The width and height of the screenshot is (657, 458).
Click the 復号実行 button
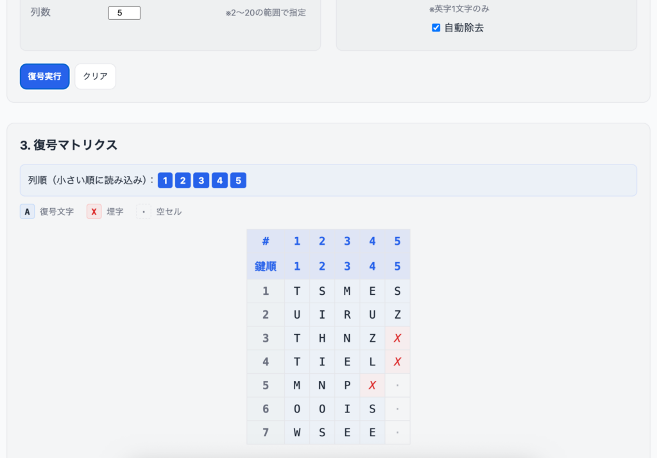click(x=44, y=76)
